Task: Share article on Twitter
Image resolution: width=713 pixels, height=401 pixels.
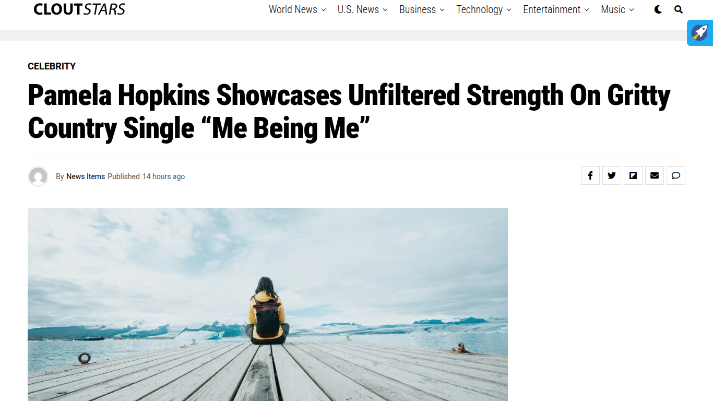Action: [x=612, y=175]
